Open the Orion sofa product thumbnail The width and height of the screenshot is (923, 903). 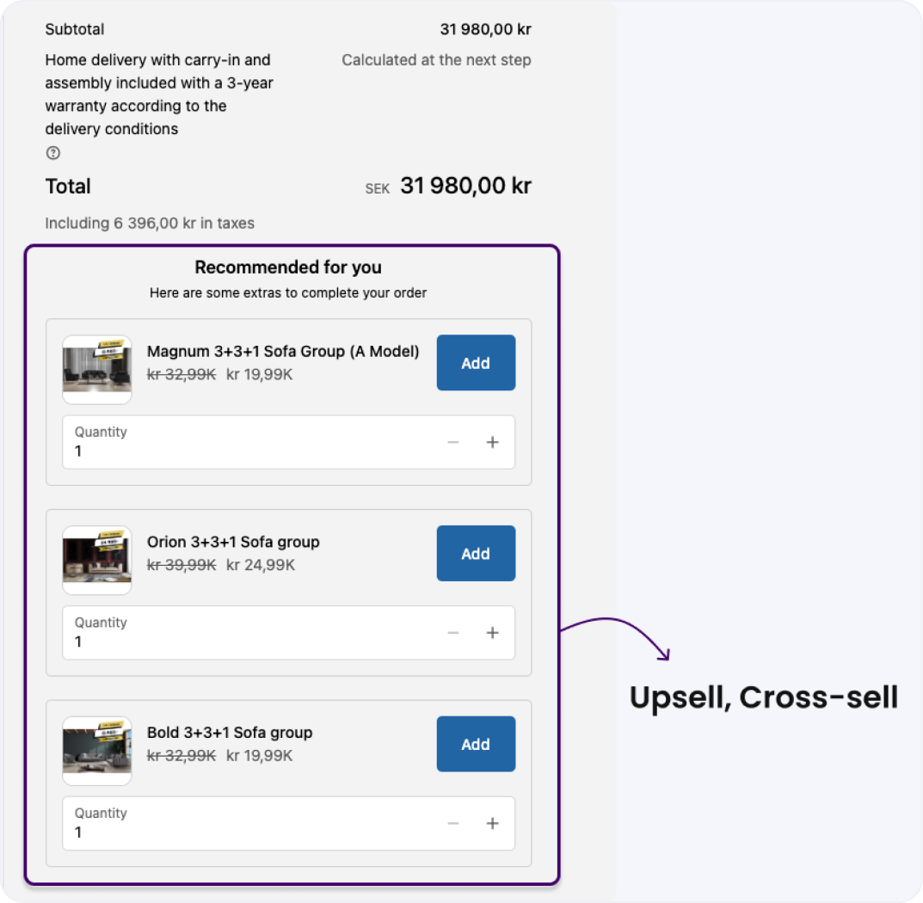point(97,561)
